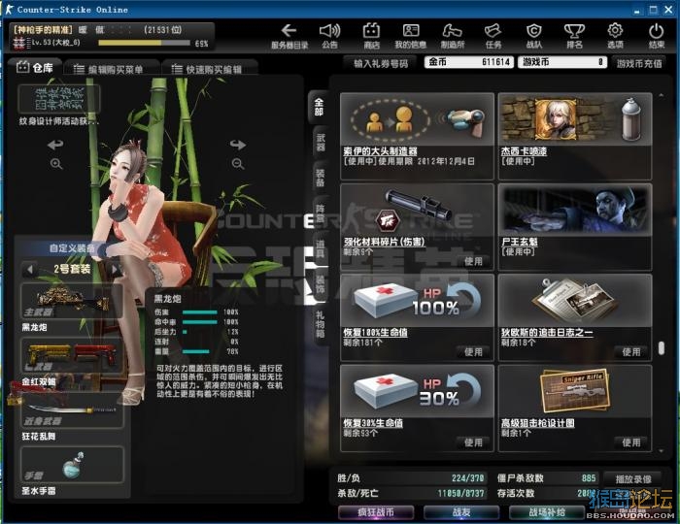This screenshot has width=680, height=524.
Task: Select the 黑龙炮 primary weapon slot
Action: pos(72,302)
